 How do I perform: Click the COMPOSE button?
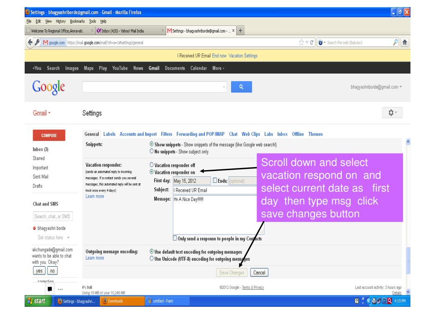[49, 135]
